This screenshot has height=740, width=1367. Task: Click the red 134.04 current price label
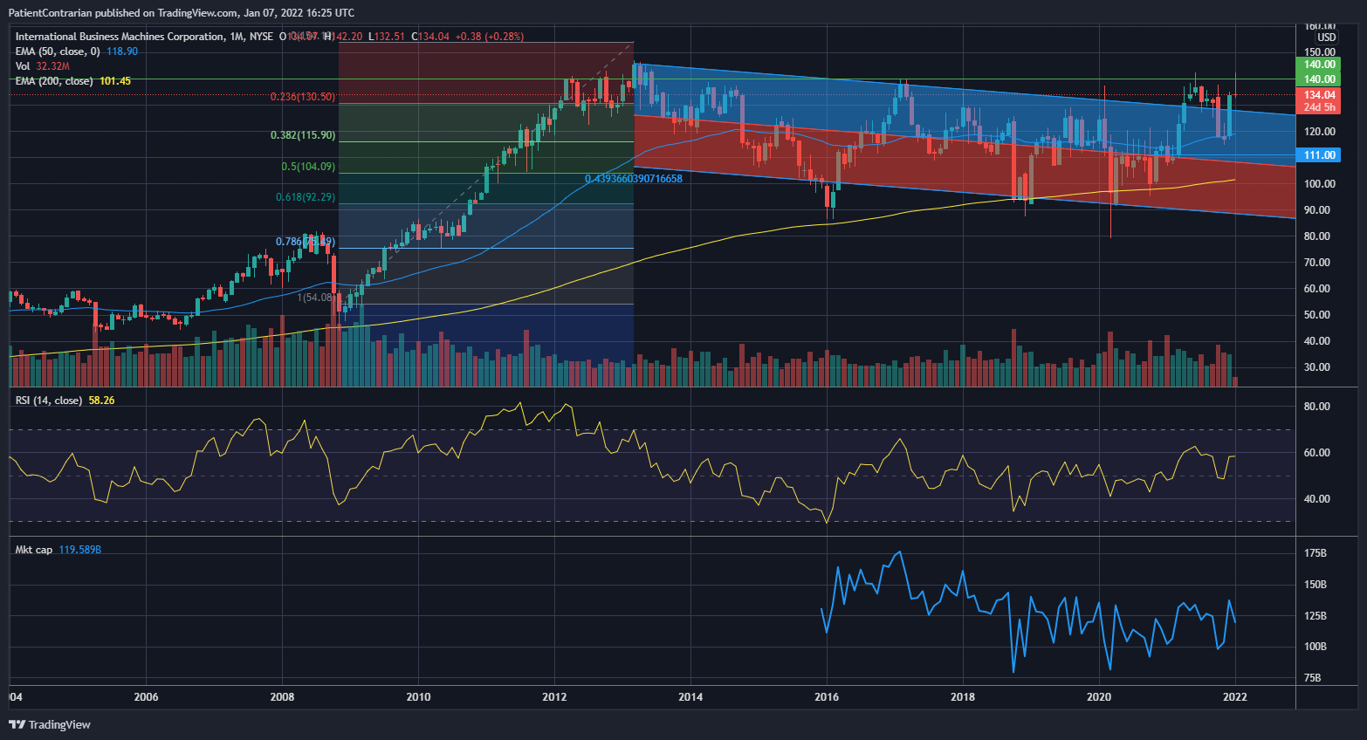pyautogui.click(x=1319, y=94)
